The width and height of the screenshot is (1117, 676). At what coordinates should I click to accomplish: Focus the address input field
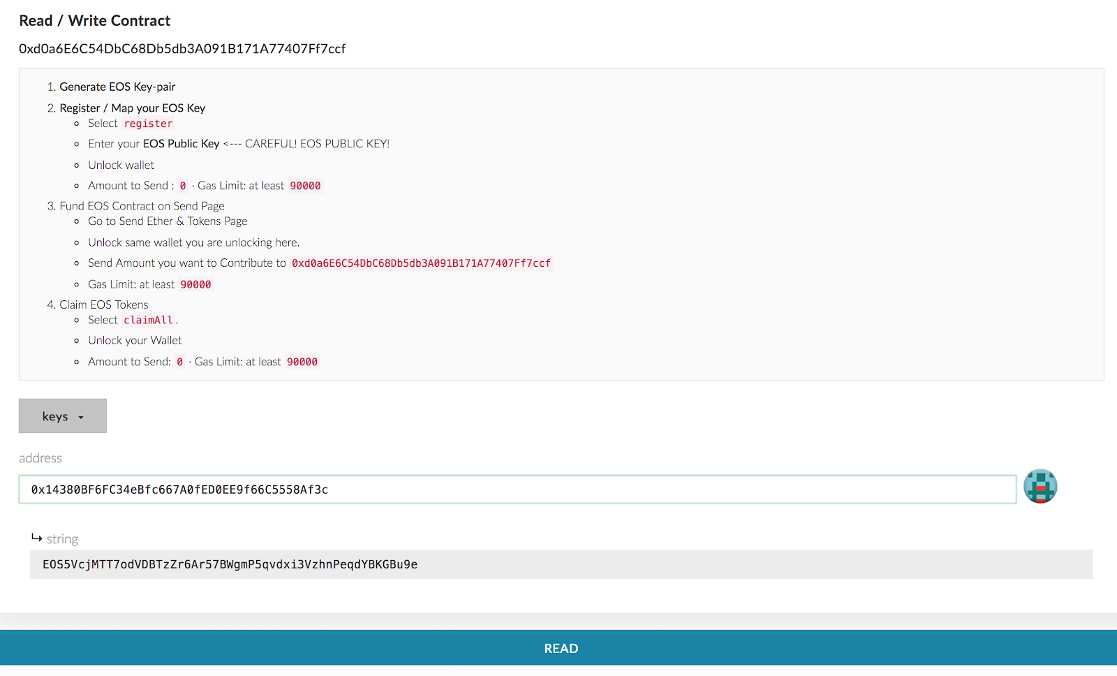517,490
